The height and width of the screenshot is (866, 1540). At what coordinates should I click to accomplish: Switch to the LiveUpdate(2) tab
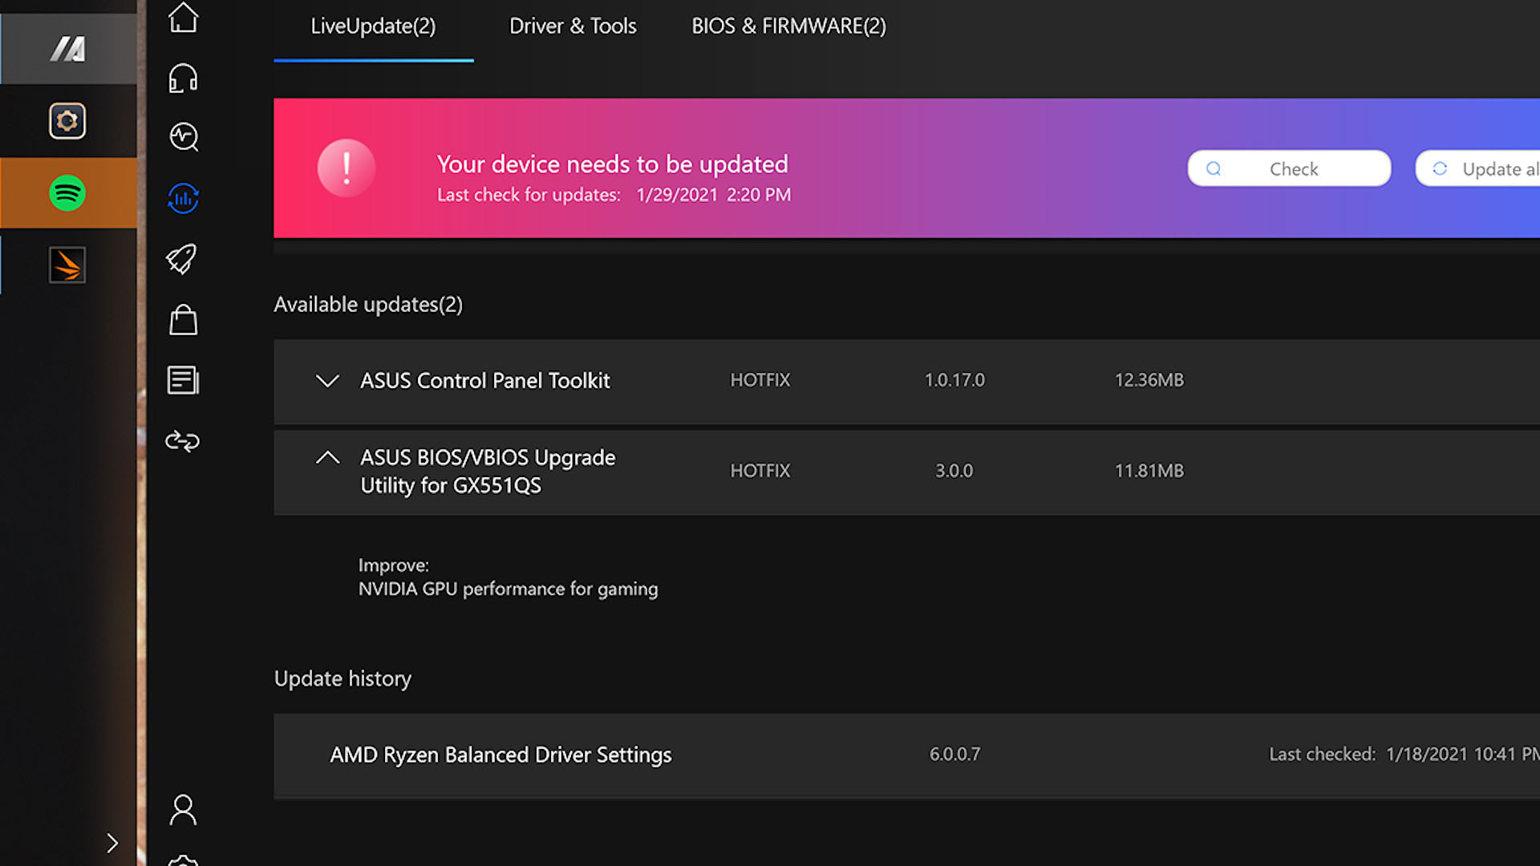374,26
